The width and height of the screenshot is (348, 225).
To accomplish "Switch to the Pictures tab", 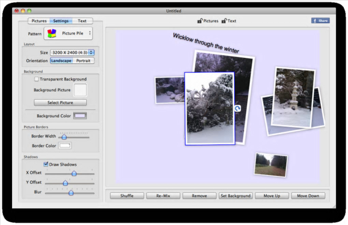I will click(39, 21).
